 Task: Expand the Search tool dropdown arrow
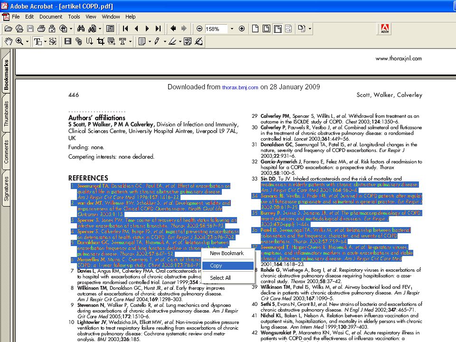click(x=100, y=29)
